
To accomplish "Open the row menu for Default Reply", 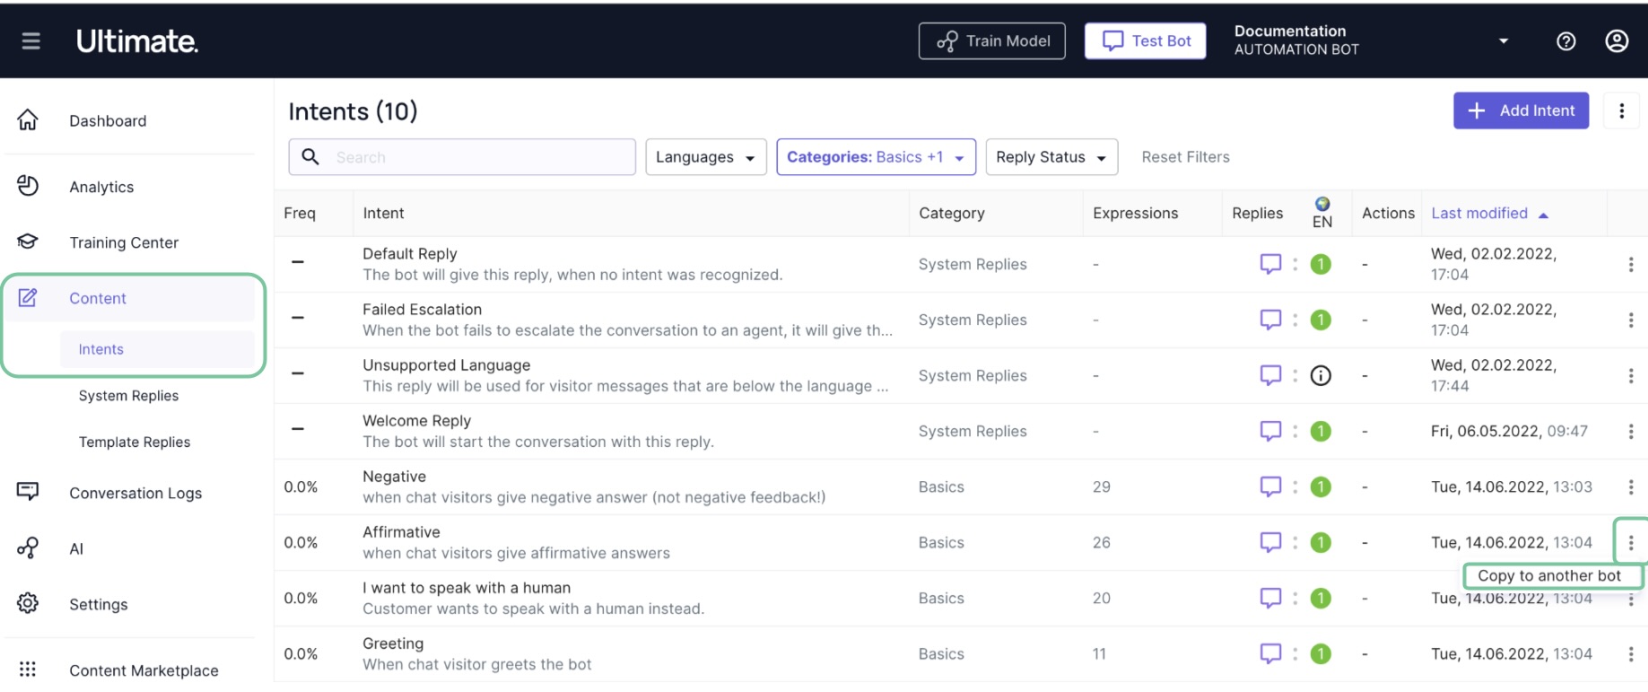I will pyautogui.click(x=1631, y=264).
